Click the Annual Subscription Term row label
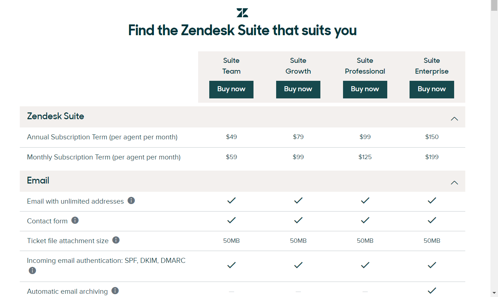Screen dimensions: 498x297 click(x=102, y=137)
